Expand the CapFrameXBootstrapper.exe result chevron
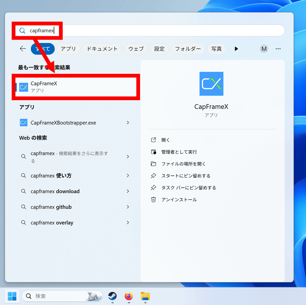 [x=128, y=123]
